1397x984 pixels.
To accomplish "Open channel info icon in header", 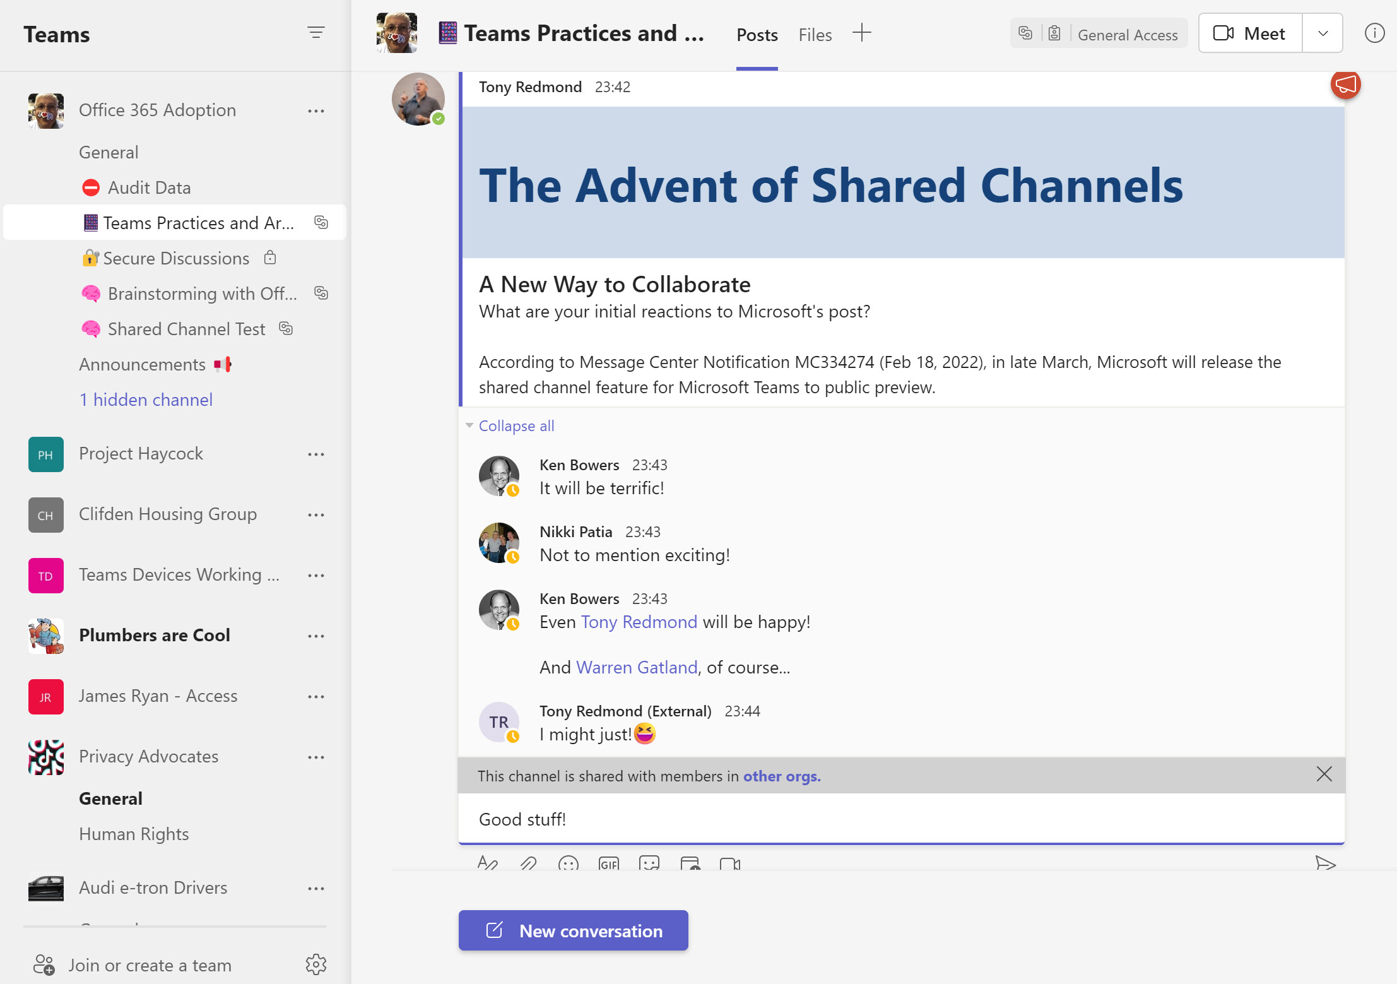I will (x=1374, y=33).
